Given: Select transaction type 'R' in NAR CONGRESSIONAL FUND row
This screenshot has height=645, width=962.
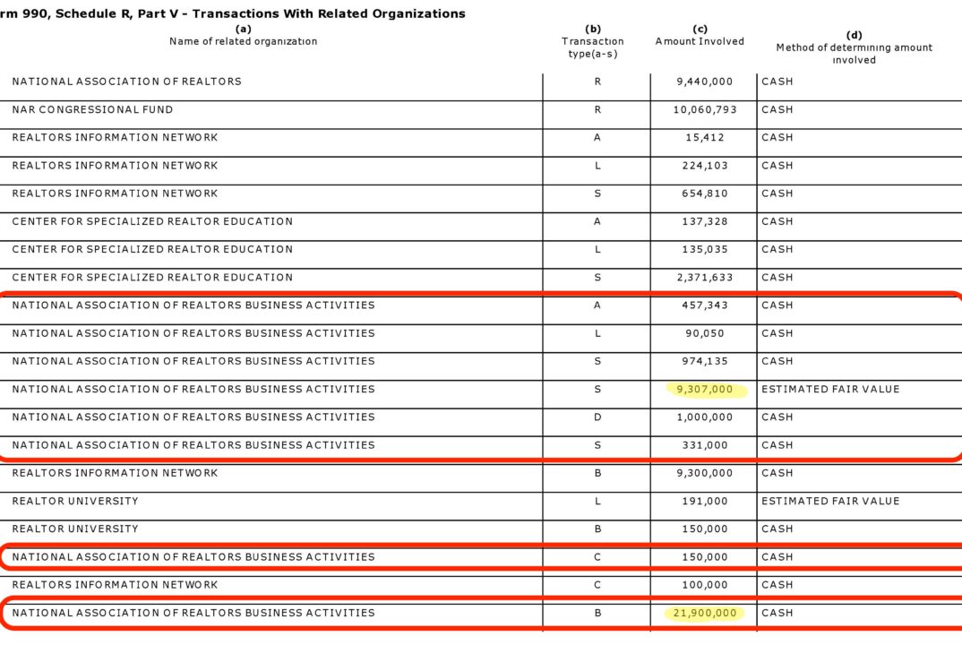Looking at the screenshot, I should tap(597, 110).
